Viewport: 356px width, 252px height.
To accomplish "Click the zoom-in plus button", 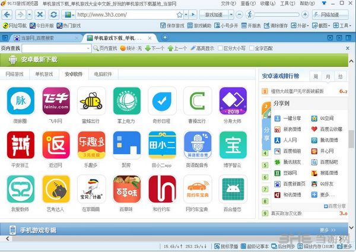I will tap(305, 15).
